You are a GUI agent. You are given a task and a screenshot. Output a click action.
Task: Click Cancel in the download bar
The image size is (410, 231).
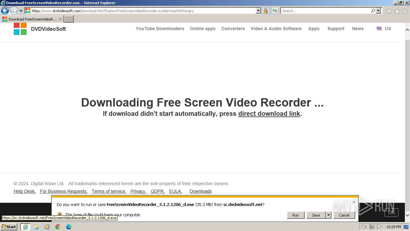[344, 215]
